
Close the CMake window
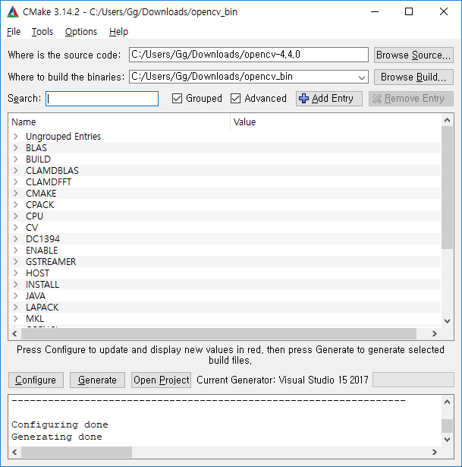click(x=444, y=12)
